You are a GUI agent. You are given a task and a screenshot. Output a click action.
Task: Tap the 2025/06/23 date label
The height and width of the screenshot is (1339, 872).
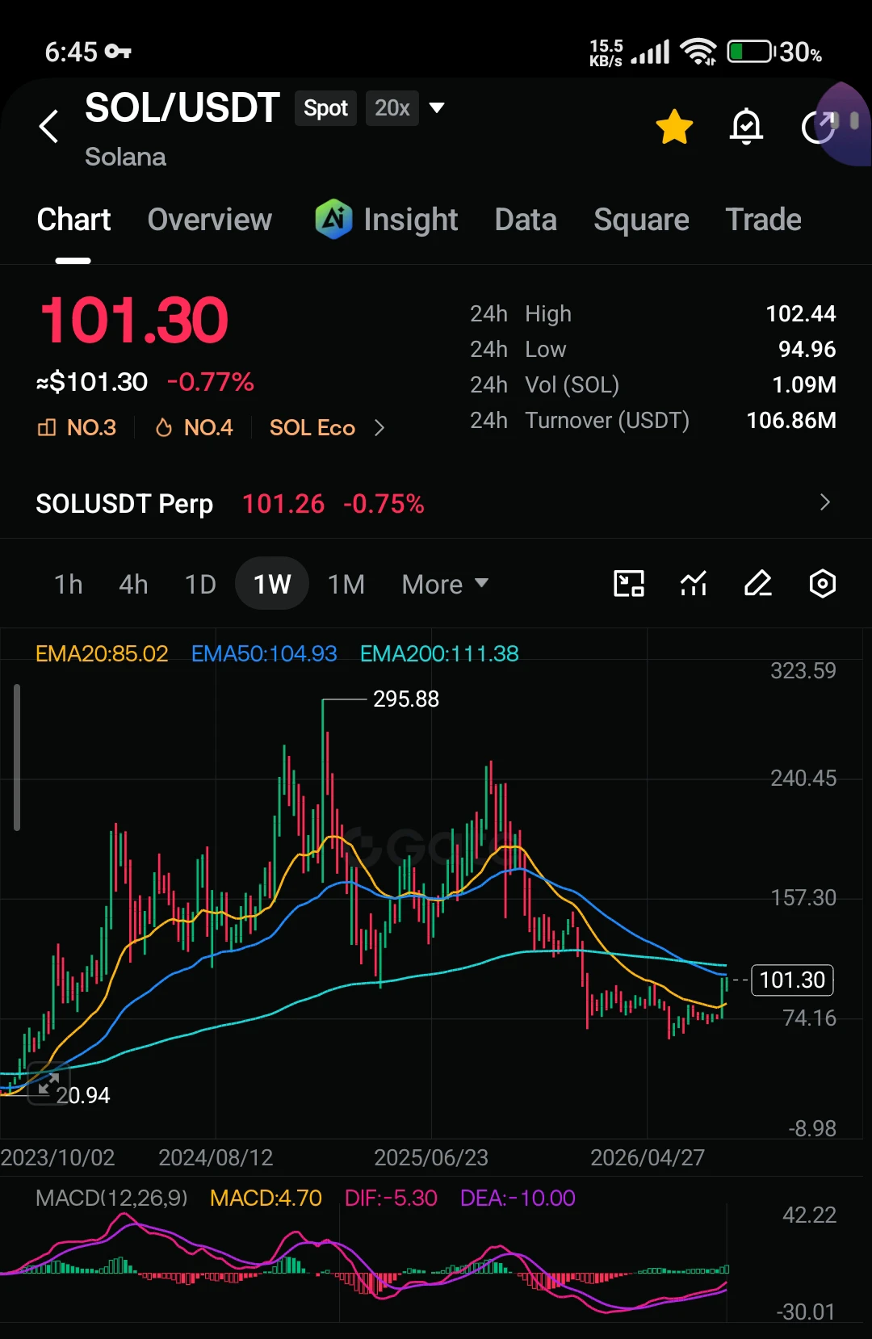pos(431,1157)
